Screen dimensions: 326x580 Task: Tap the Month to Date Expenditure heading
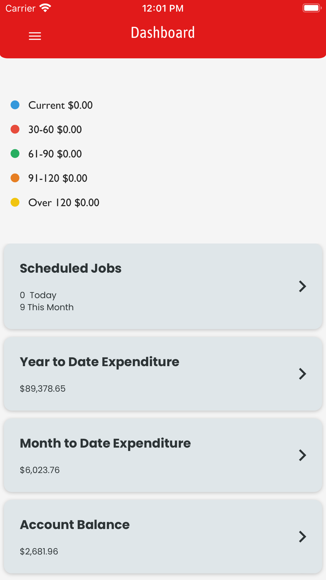click(x=105, y=443)
